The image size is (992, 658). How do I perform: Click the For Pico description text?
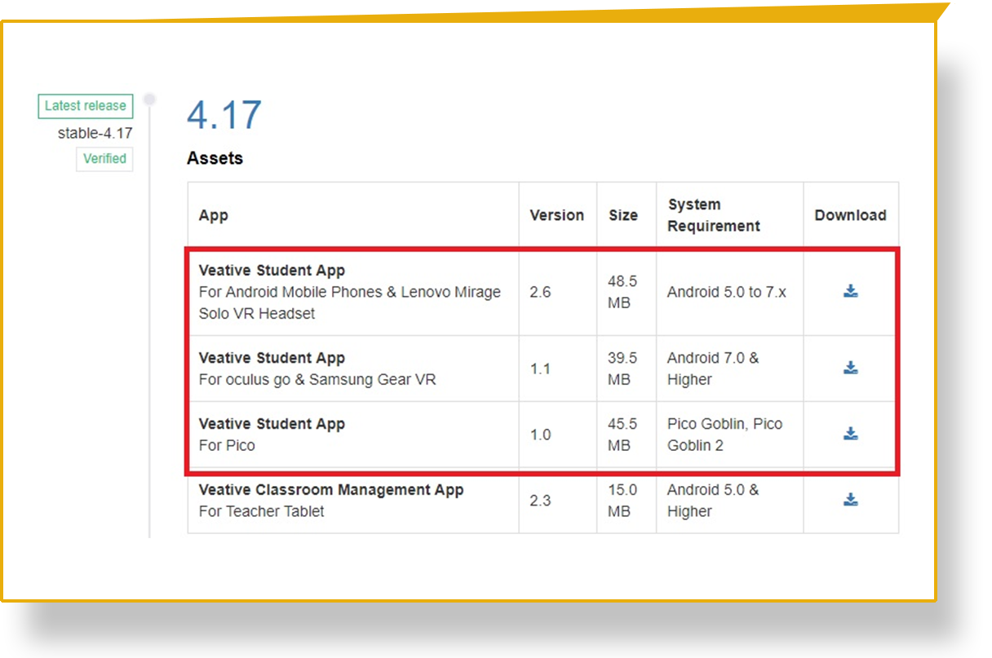pos(227,446)
